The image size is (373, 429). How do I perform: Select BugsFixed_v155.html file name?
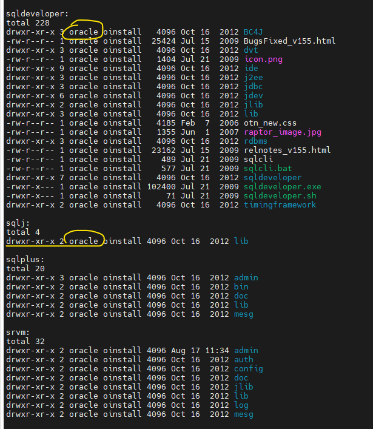289,41
